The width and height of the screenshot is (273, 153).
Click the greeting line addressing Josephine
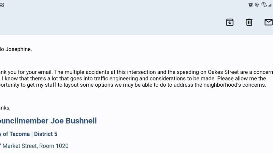point(16,49)
